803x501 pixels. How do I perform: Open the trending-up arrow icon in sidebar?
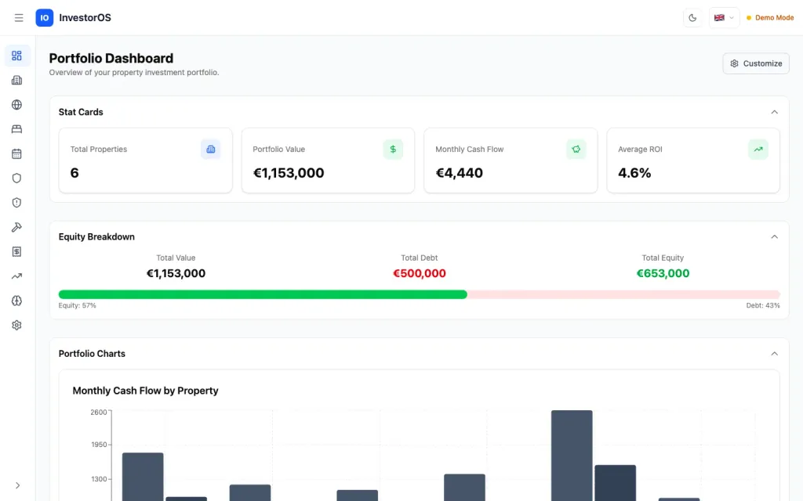17,276
